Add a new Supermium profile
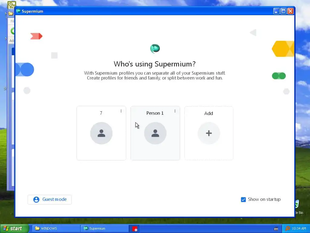The image size is (310, 233). tap(209, 133)
